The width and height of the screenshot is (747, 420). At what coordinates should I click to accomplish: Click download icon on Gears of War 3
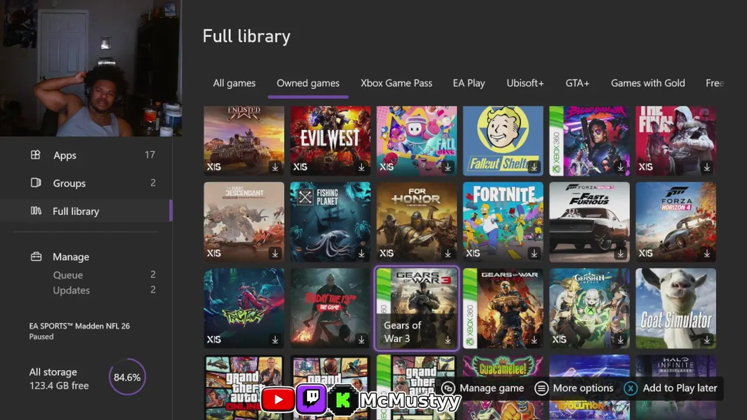point(448,339)
